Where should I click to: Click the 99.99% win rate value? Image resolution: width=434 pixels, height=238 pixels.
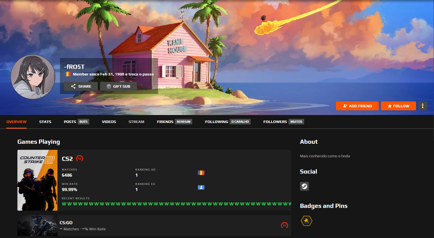[x=70, y=190]
